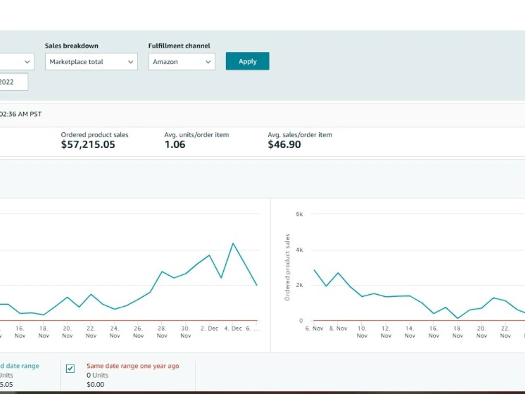Click the vertical Ordered product sales axis title
The height and width of the screenshot is (394, 525).
[x=287, y=267]
